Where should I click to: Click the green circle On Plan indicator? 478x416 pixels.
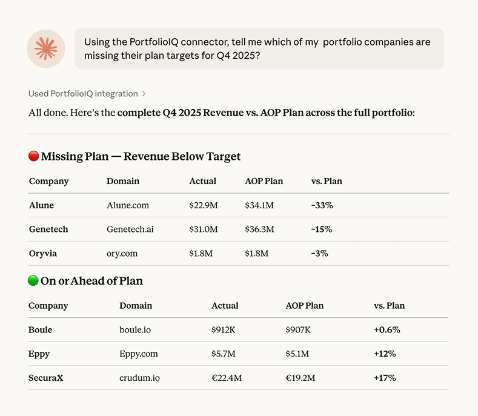[33, 281]
